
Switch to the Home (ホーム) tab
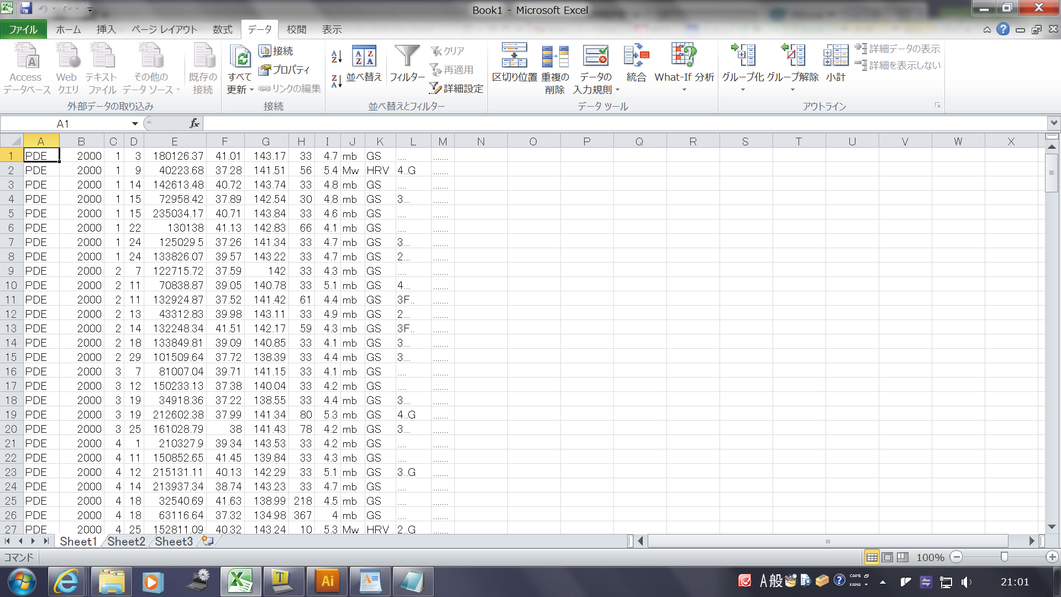[x=69, y=29]
